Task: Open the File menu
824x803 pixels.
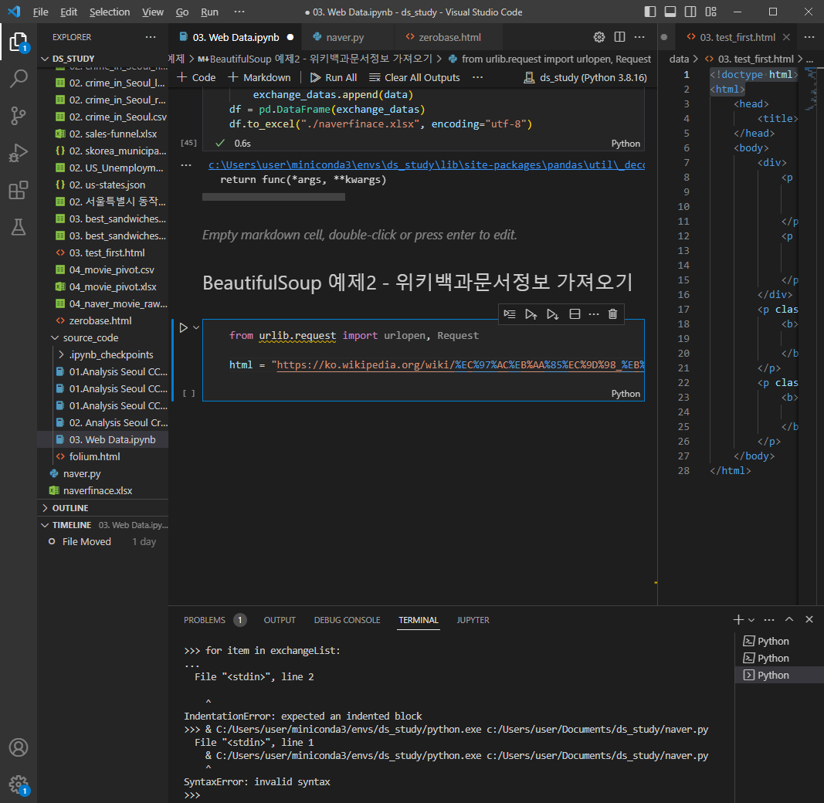Action: tap(40, 12)
